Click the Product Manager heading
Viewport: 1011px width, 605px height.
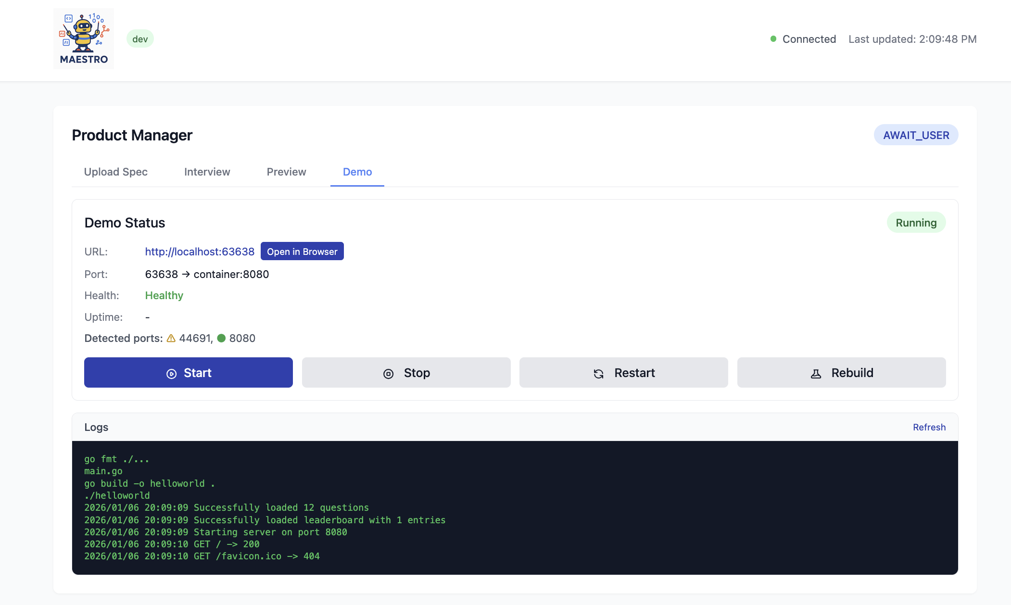click(132, 135)
